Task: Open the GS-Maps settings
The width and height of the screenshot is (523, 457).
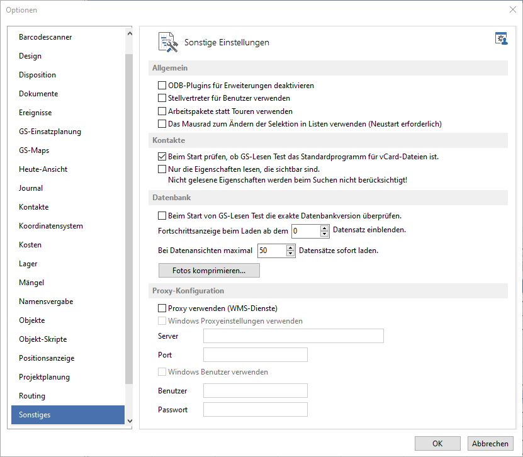Action: pos(68,150)
